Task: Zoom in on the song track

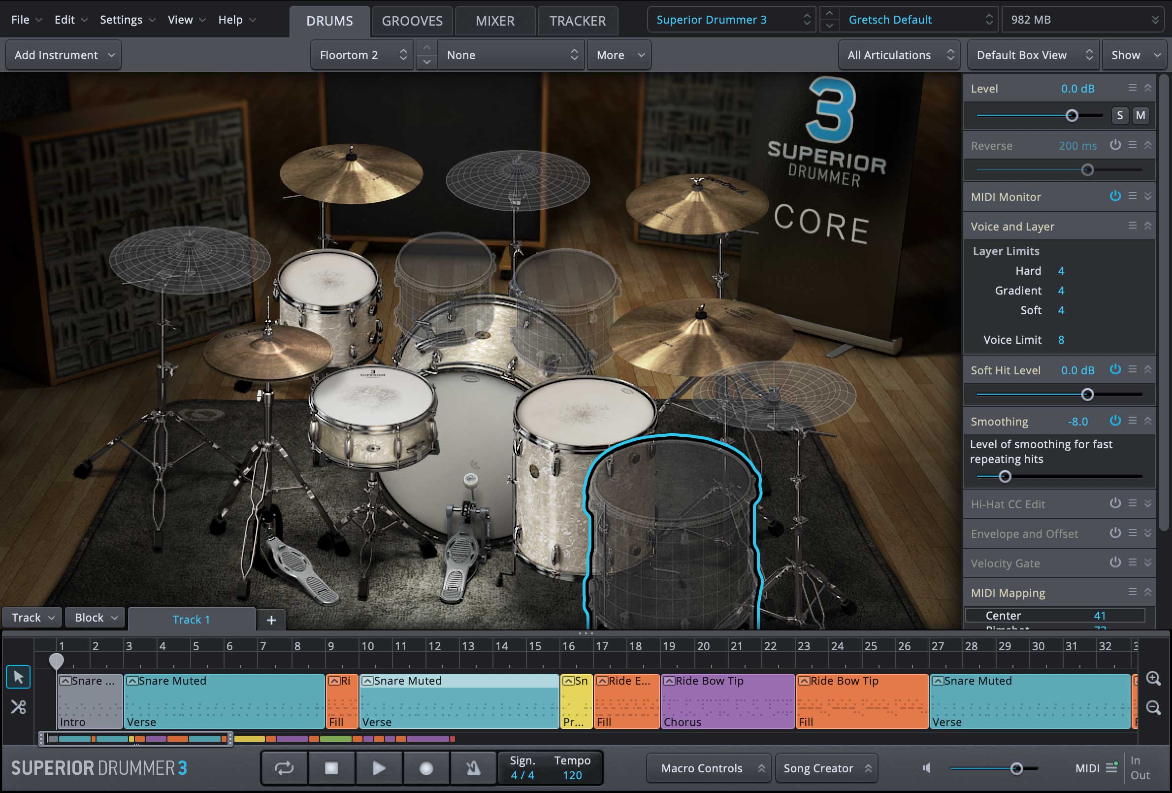Action: 1153,678
